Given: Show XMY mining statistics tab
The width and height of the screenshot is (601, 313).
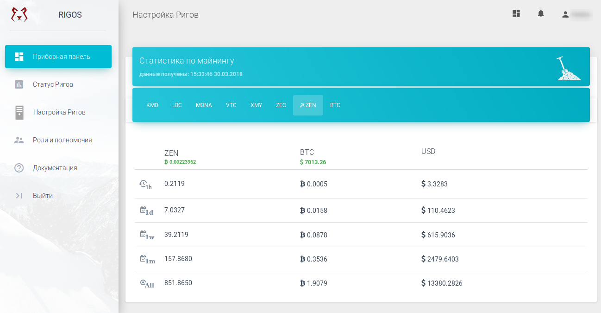Looking at the screenshot, I should click(256, 105).
